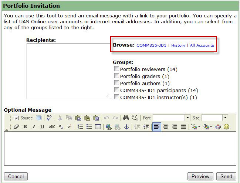Open the background color picker
The image size is (240, 183).
[207, 127]
